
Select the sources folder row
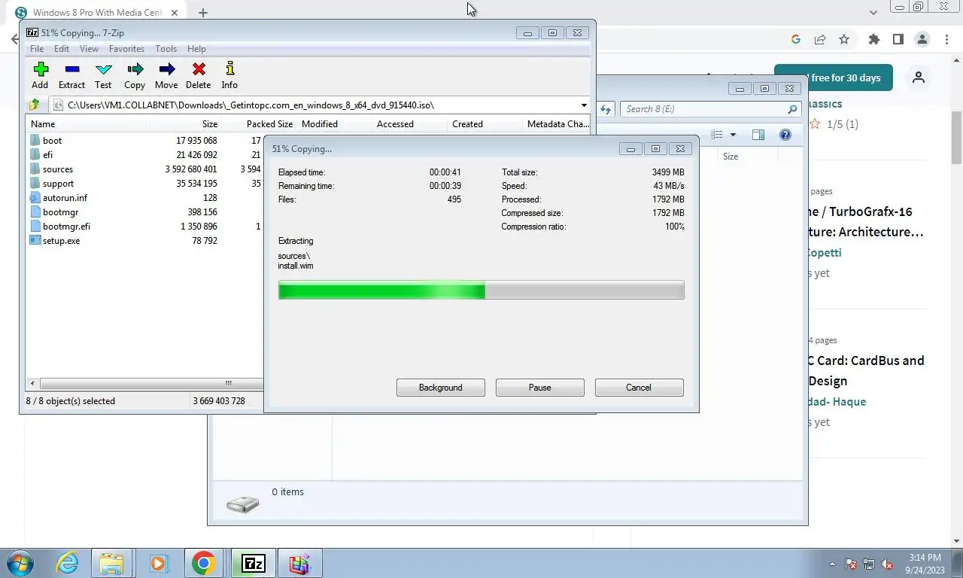[144, 169]
